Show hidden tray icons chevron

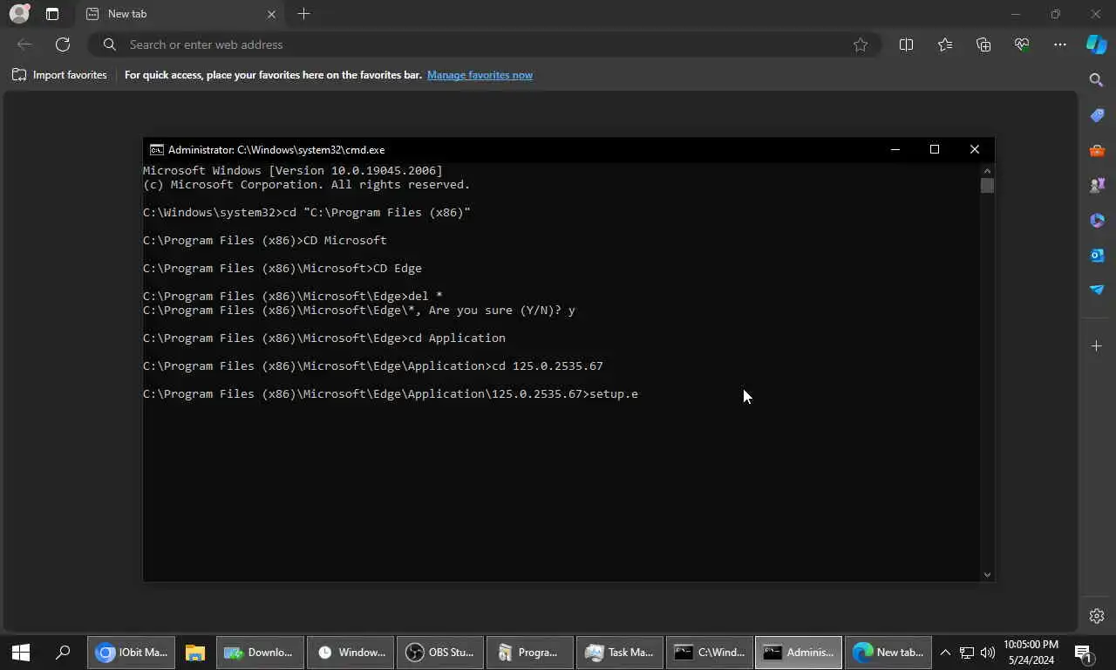point(945,652)
